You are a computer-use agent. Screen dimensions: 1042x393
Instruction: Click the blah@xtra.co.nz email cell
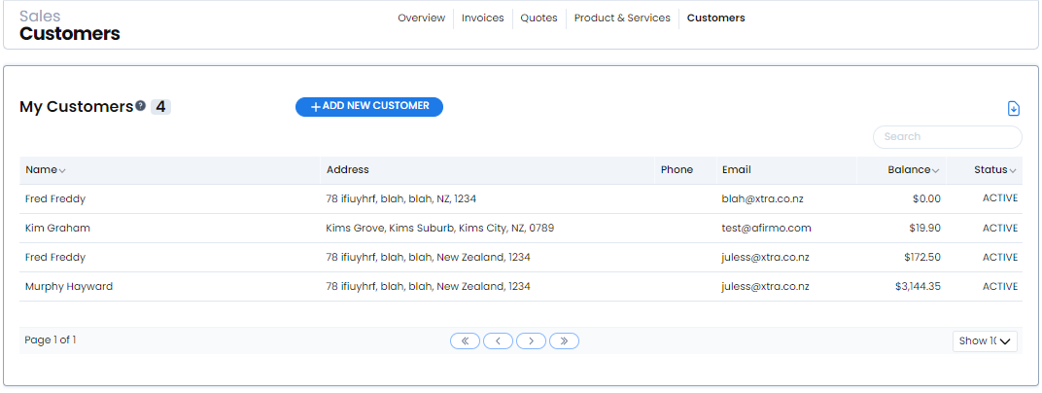tap(763, 198)
